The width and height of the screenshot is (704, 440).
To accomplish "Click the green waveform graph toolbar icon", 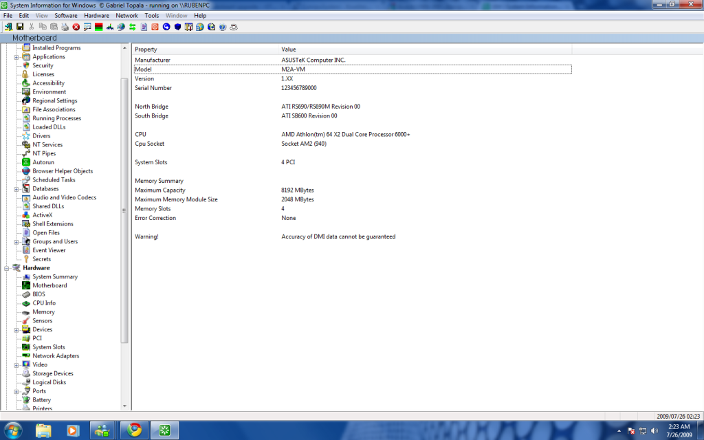I will (110, 27).
